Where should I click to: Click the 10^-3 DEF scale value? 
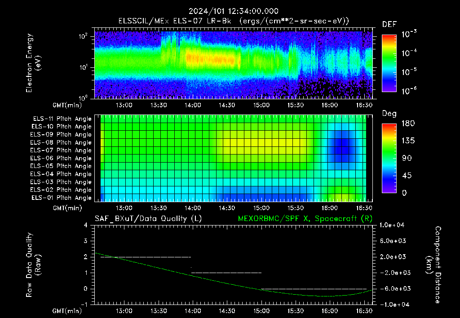(x=409, y=34)
